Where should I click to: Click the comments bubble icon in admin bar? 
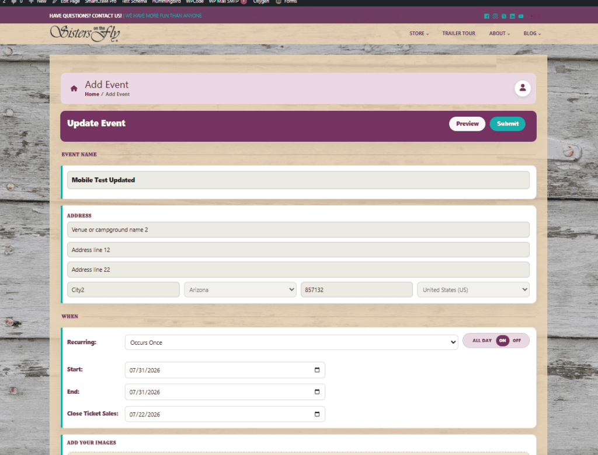point(14,2)
